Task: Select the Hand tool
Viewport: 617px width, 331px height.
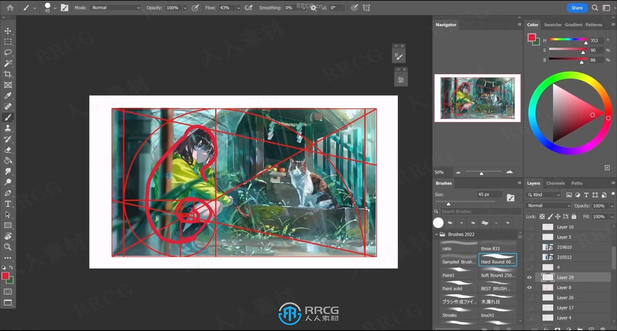Action: (x=8, y=236)
